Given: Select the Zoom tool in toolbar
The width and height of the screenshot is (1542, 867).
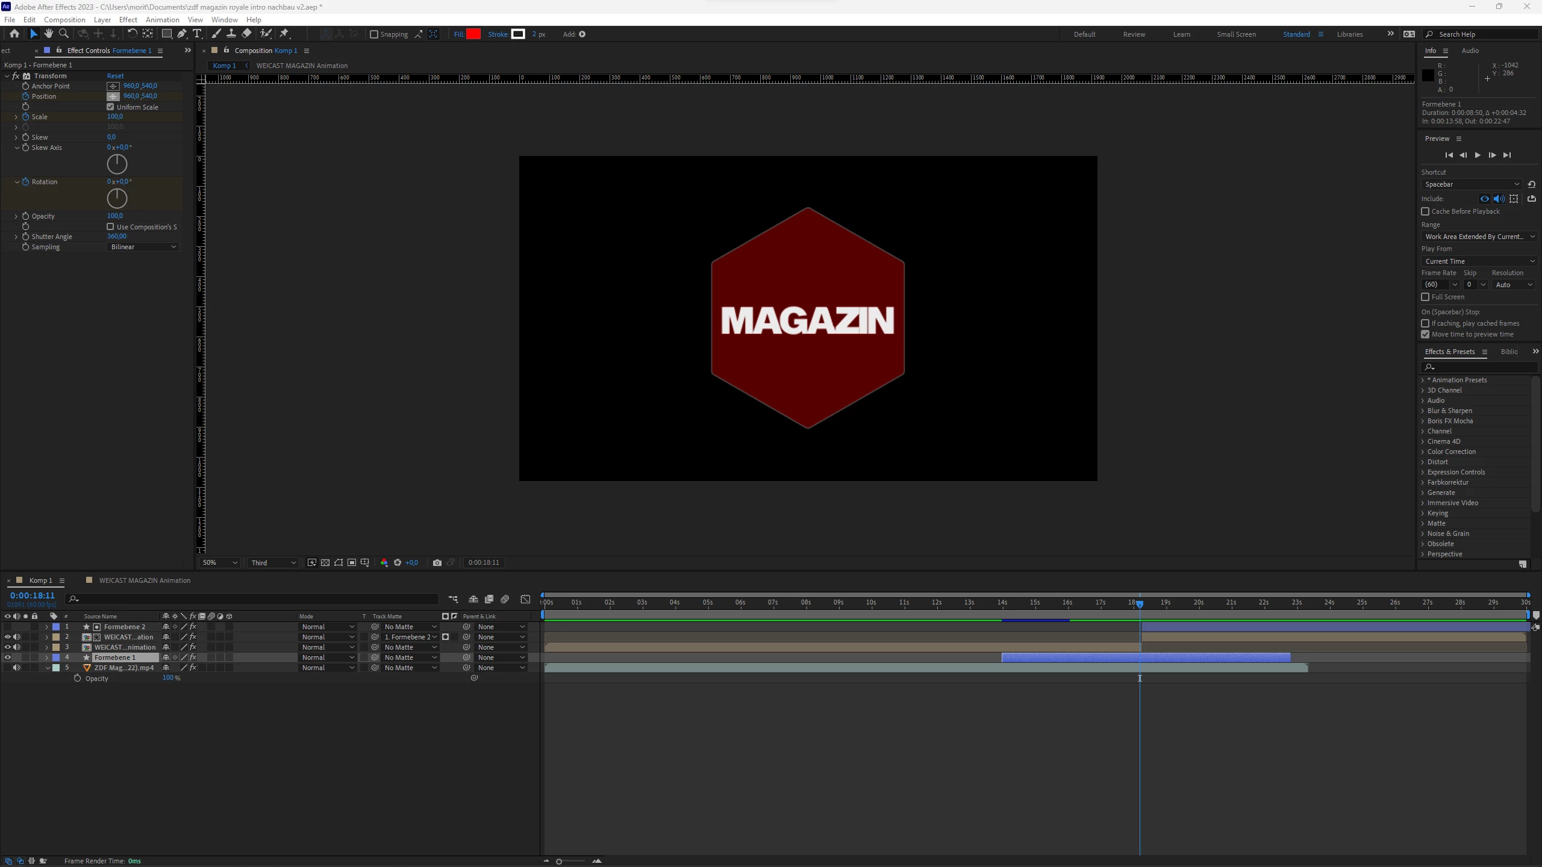Looking at the screenshot, I should (x=64, y=34).
